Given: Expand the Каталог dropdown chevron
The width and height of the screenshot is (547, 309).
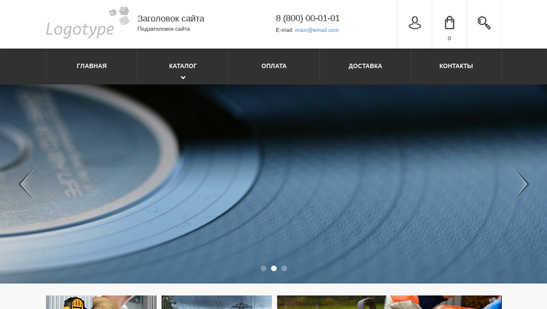Looking at the screenshot, I should pos(183,78).
